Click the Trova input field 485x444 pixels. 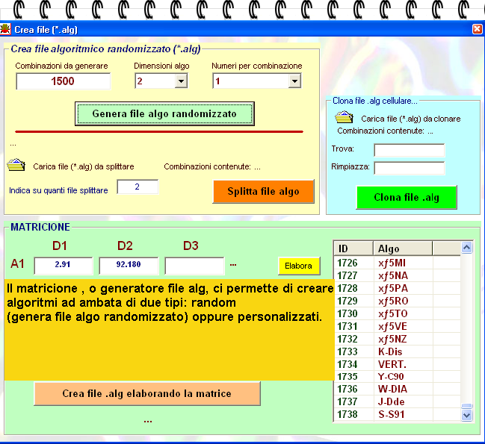point(410,150)
